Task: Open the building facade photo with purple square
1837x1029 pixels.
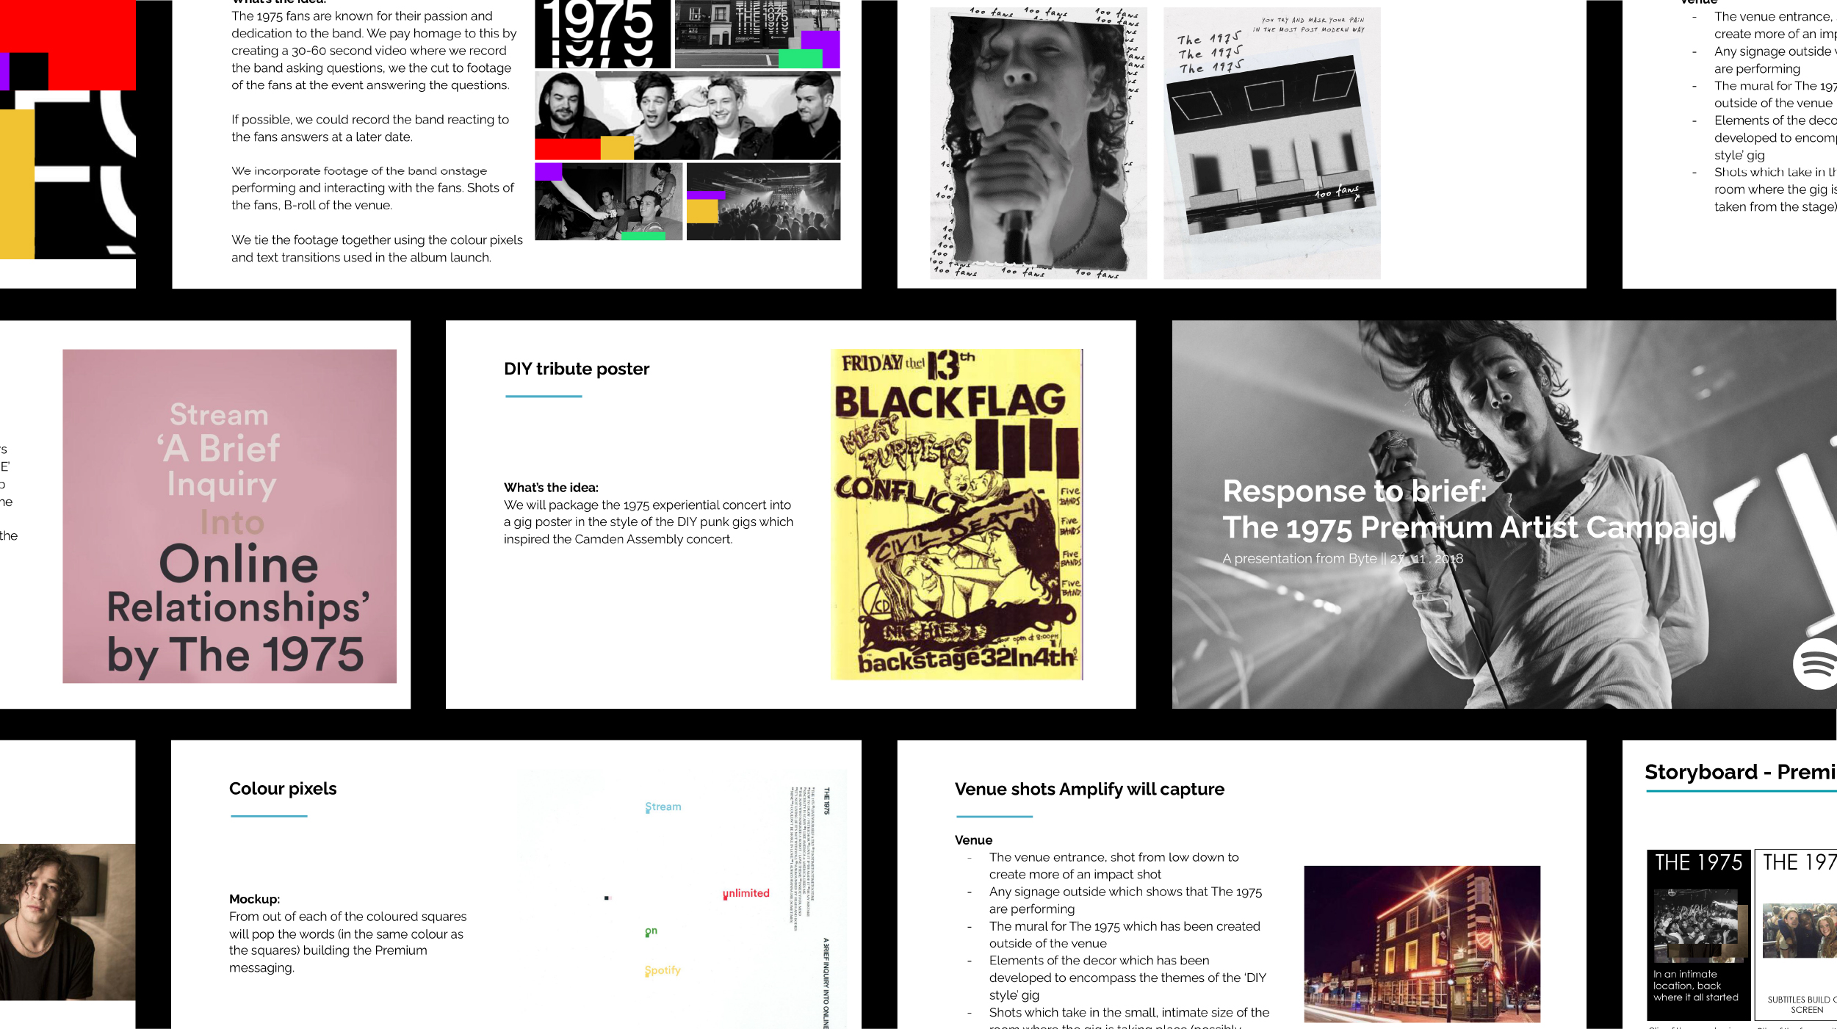Action: [x=757, y=34]
